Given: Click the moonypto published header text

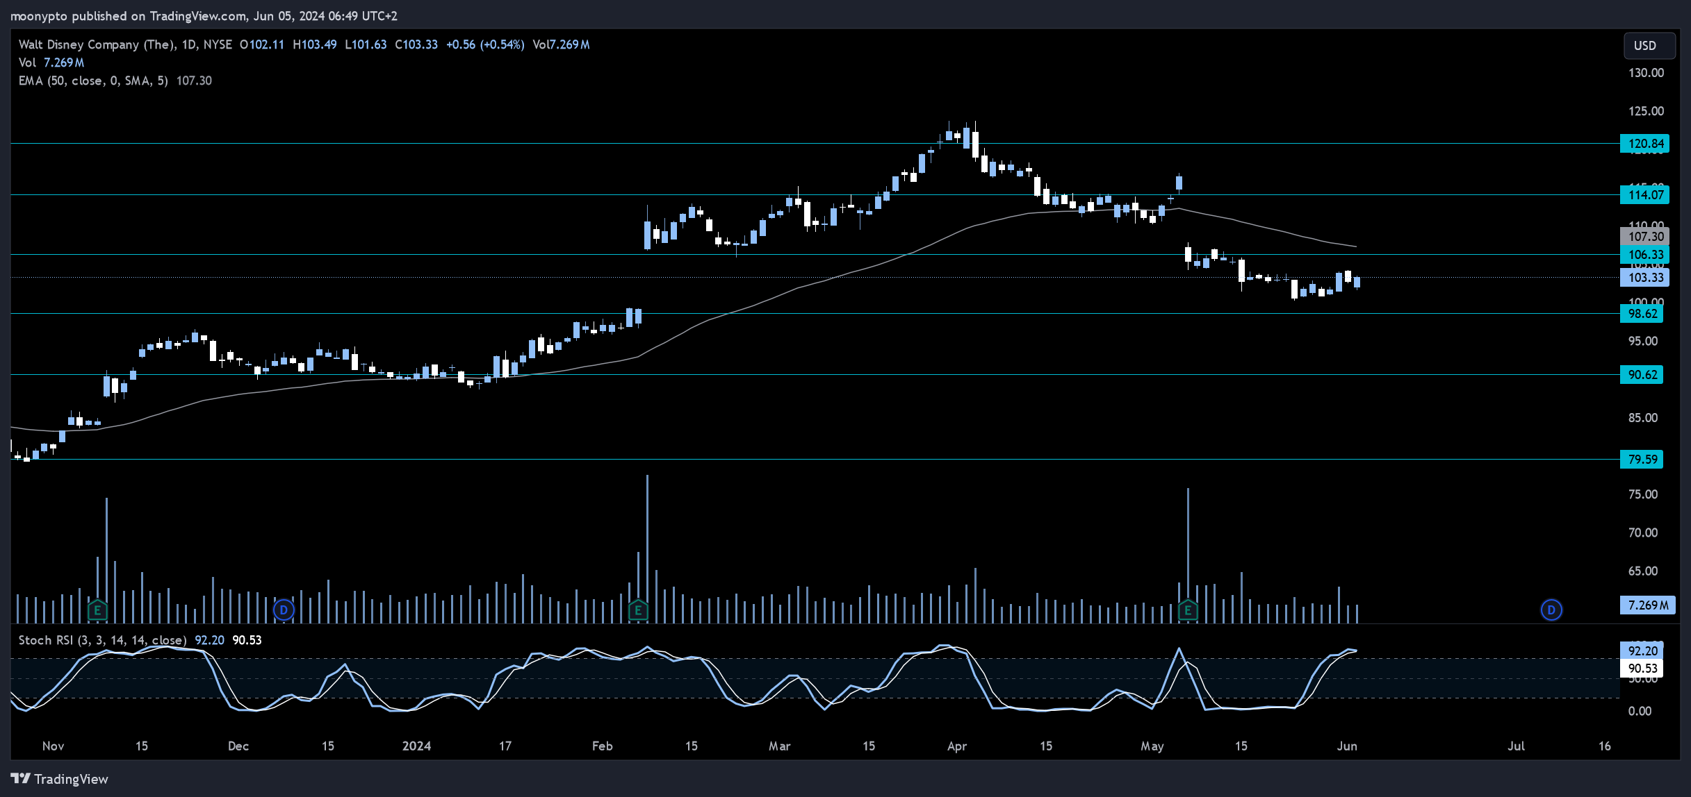Looking at the screenshot, I should click(204, 15).
